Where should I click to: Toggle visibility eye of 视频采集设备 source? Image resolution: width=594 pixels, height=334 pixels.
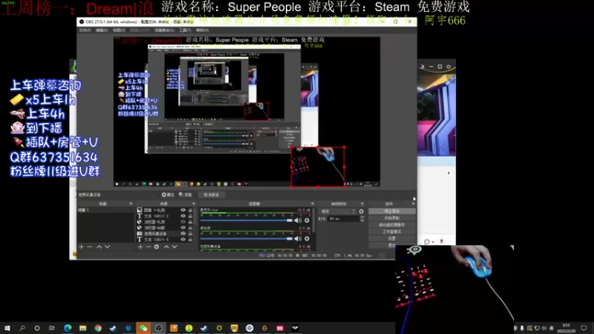183,234
